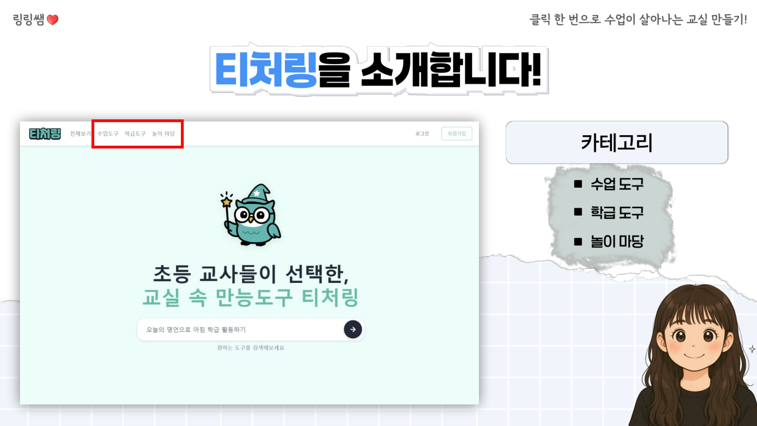Go to the 놀이 마당 navigation item

(x=163, y=134)
